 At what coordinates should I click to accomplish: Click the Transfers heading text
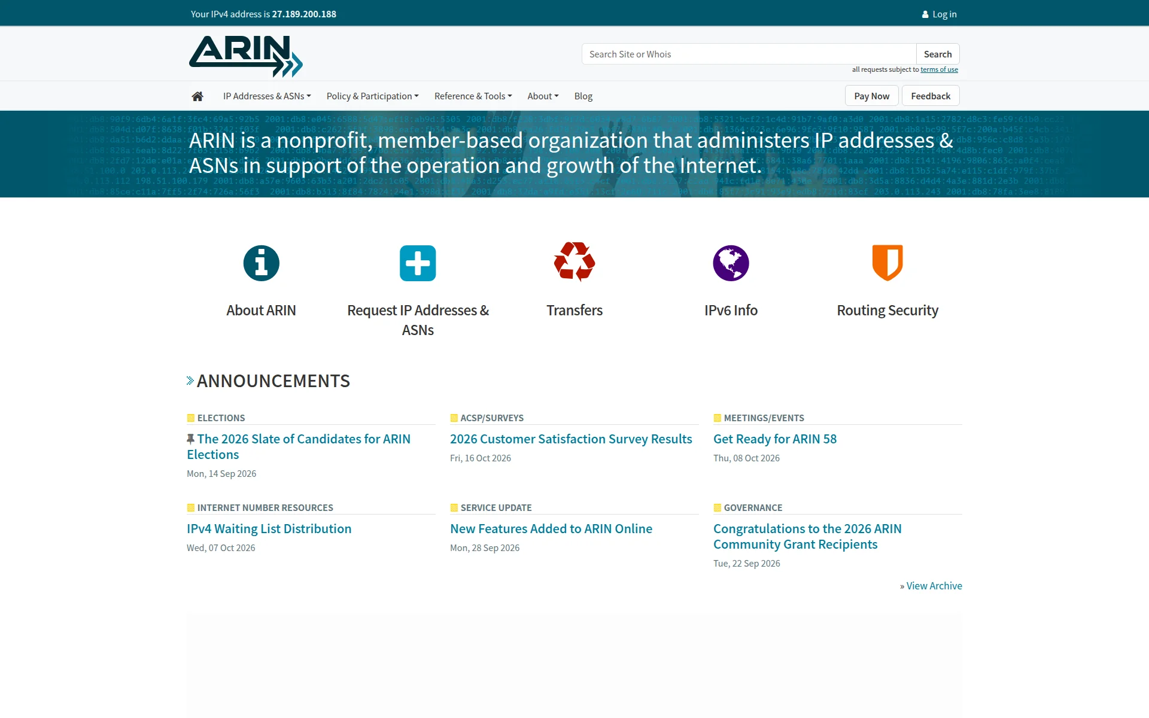tap(574, 311)
